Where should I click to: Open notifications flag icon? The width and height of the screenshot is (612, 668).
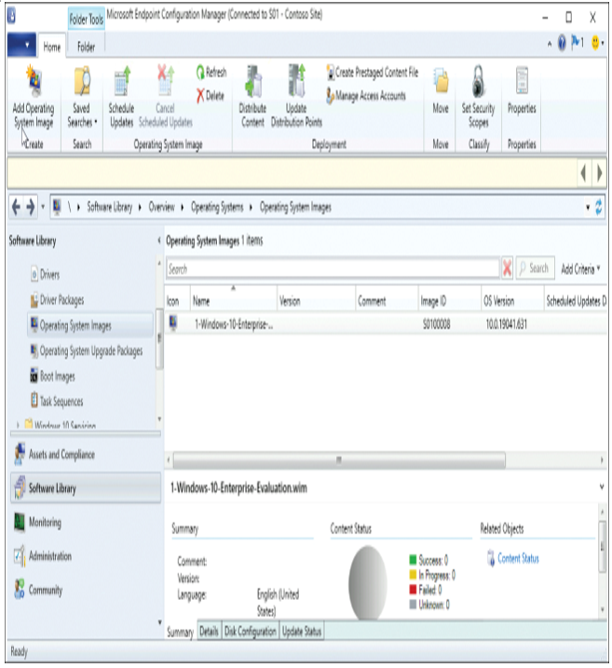[x=578, y=43]
